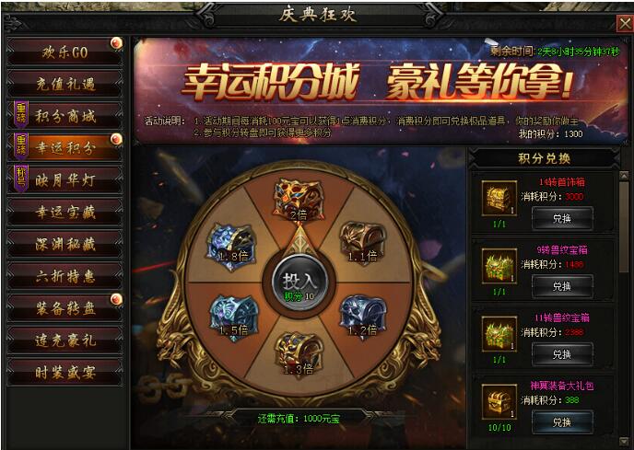Exchange points for 14转首饰箱 via 兑换
634x450 pixels.
pos(562,218)
